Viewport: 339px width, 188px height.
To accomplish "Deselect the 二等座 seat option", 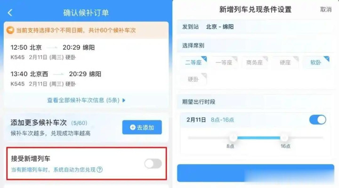I will [x=194, y=63].
